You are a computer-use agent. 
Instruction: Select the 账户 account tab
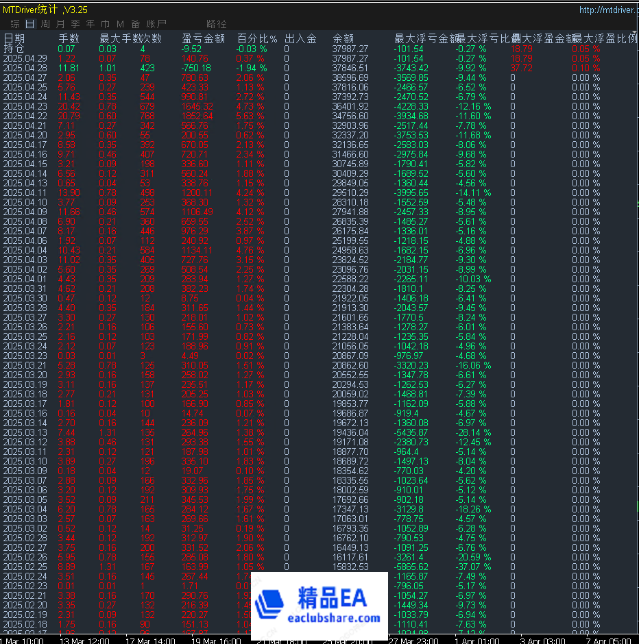click(x=157, y=24)
